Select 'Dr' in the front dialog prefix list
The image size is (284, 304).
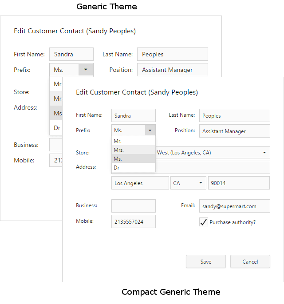click(133, 168)
